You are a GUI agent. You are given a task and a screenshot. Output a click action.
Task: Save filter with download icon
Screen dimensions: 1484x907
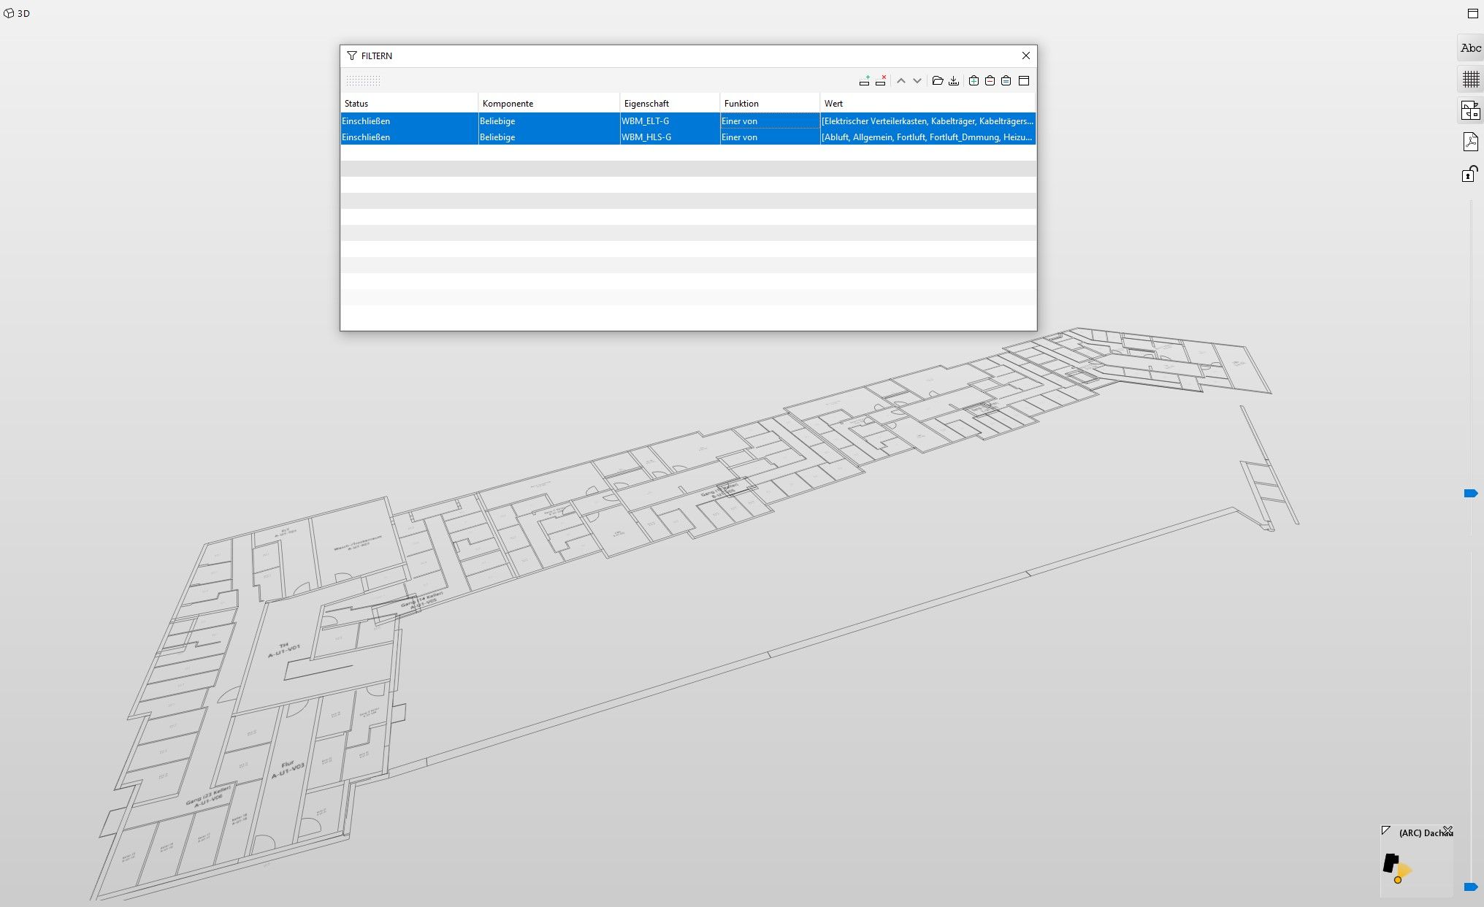[x=954, y=80]
